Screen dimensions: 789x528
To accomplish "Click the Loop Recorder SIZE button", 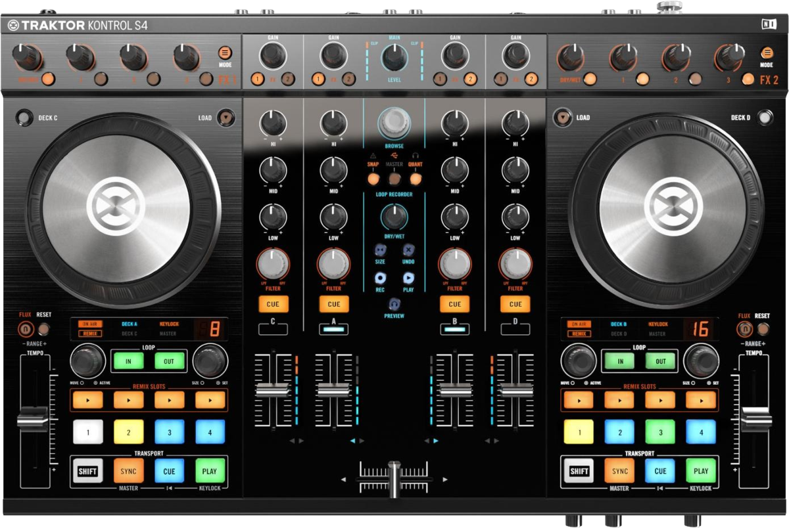I will (380, 250).
